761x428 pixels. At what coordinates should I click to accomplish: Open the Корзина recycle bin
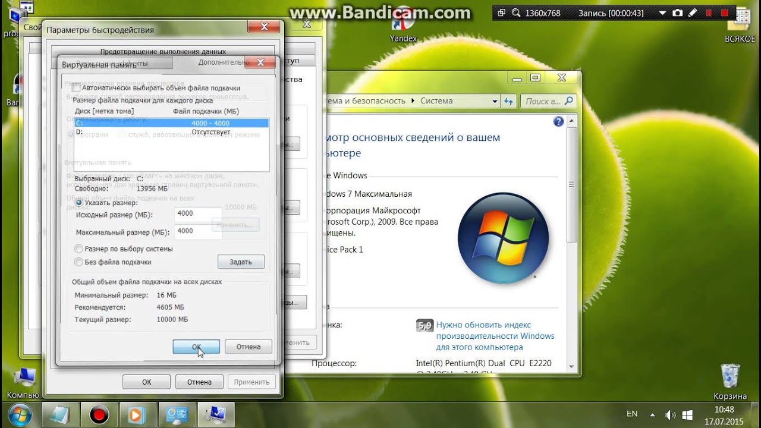pyautogui.click(x=730, y=382)
